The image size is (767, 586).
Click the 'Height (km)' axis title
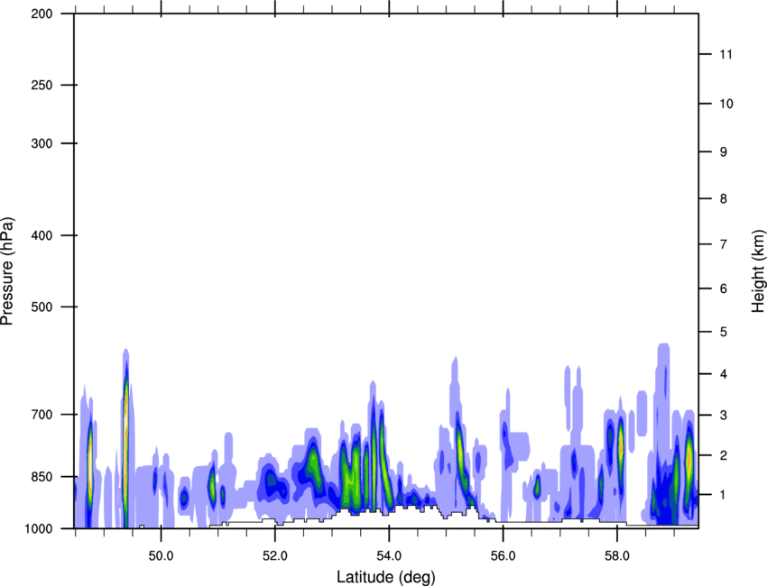759,270
